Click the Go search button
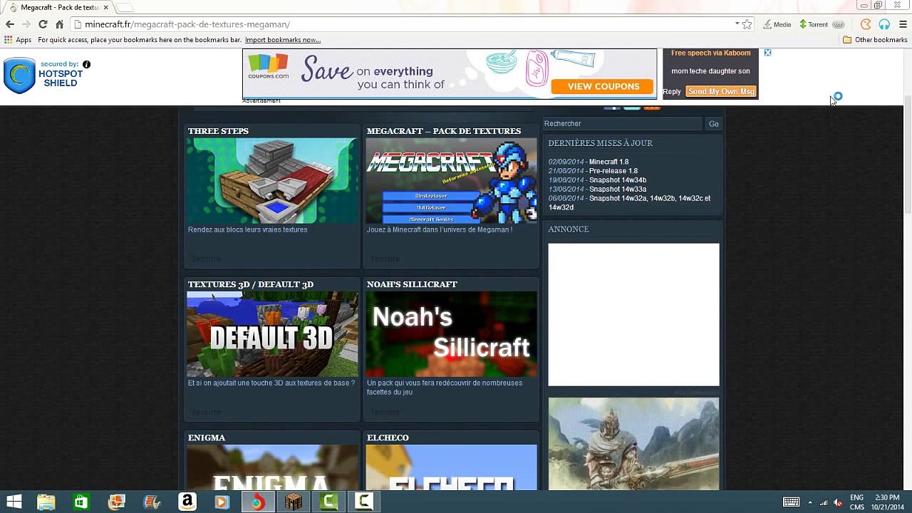The width and height of the screenshot is (912, 513). (714, 124)
